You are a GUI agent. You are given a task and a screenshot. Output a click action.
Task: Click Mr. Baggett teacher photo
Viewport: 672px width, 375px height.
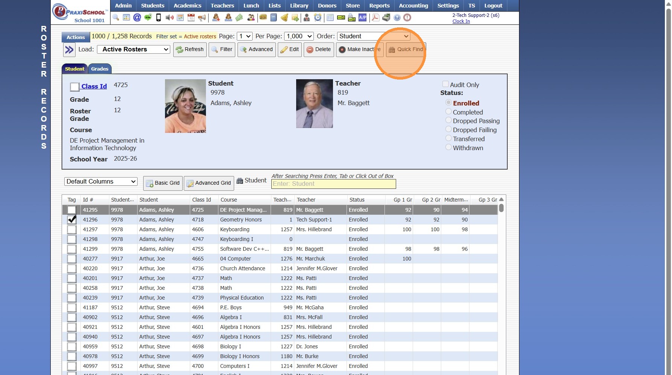[315, 104]
